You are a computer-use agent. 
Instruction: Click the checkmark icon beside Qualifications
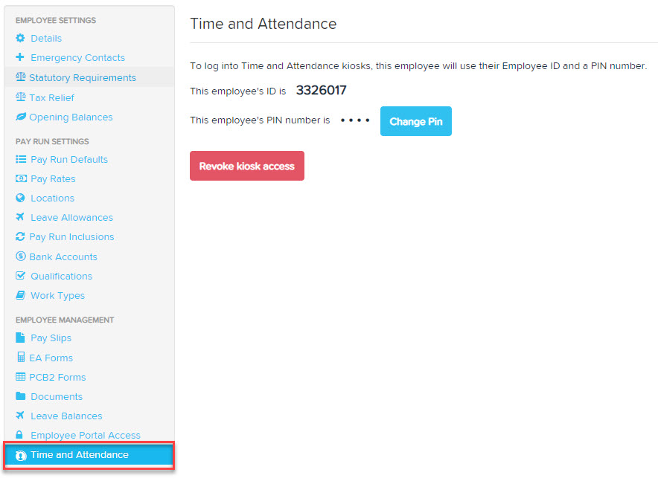pyautogui.click(x=20, y=276)
